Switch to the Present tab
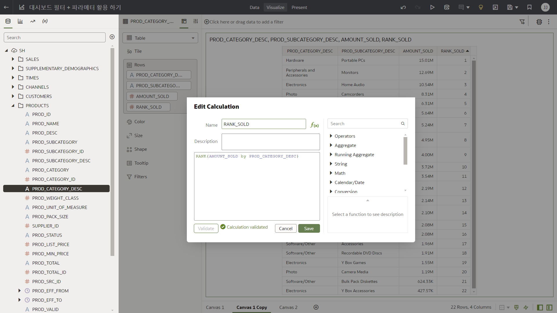The height and width of the screenshot is (313, 557). [299, 7]
